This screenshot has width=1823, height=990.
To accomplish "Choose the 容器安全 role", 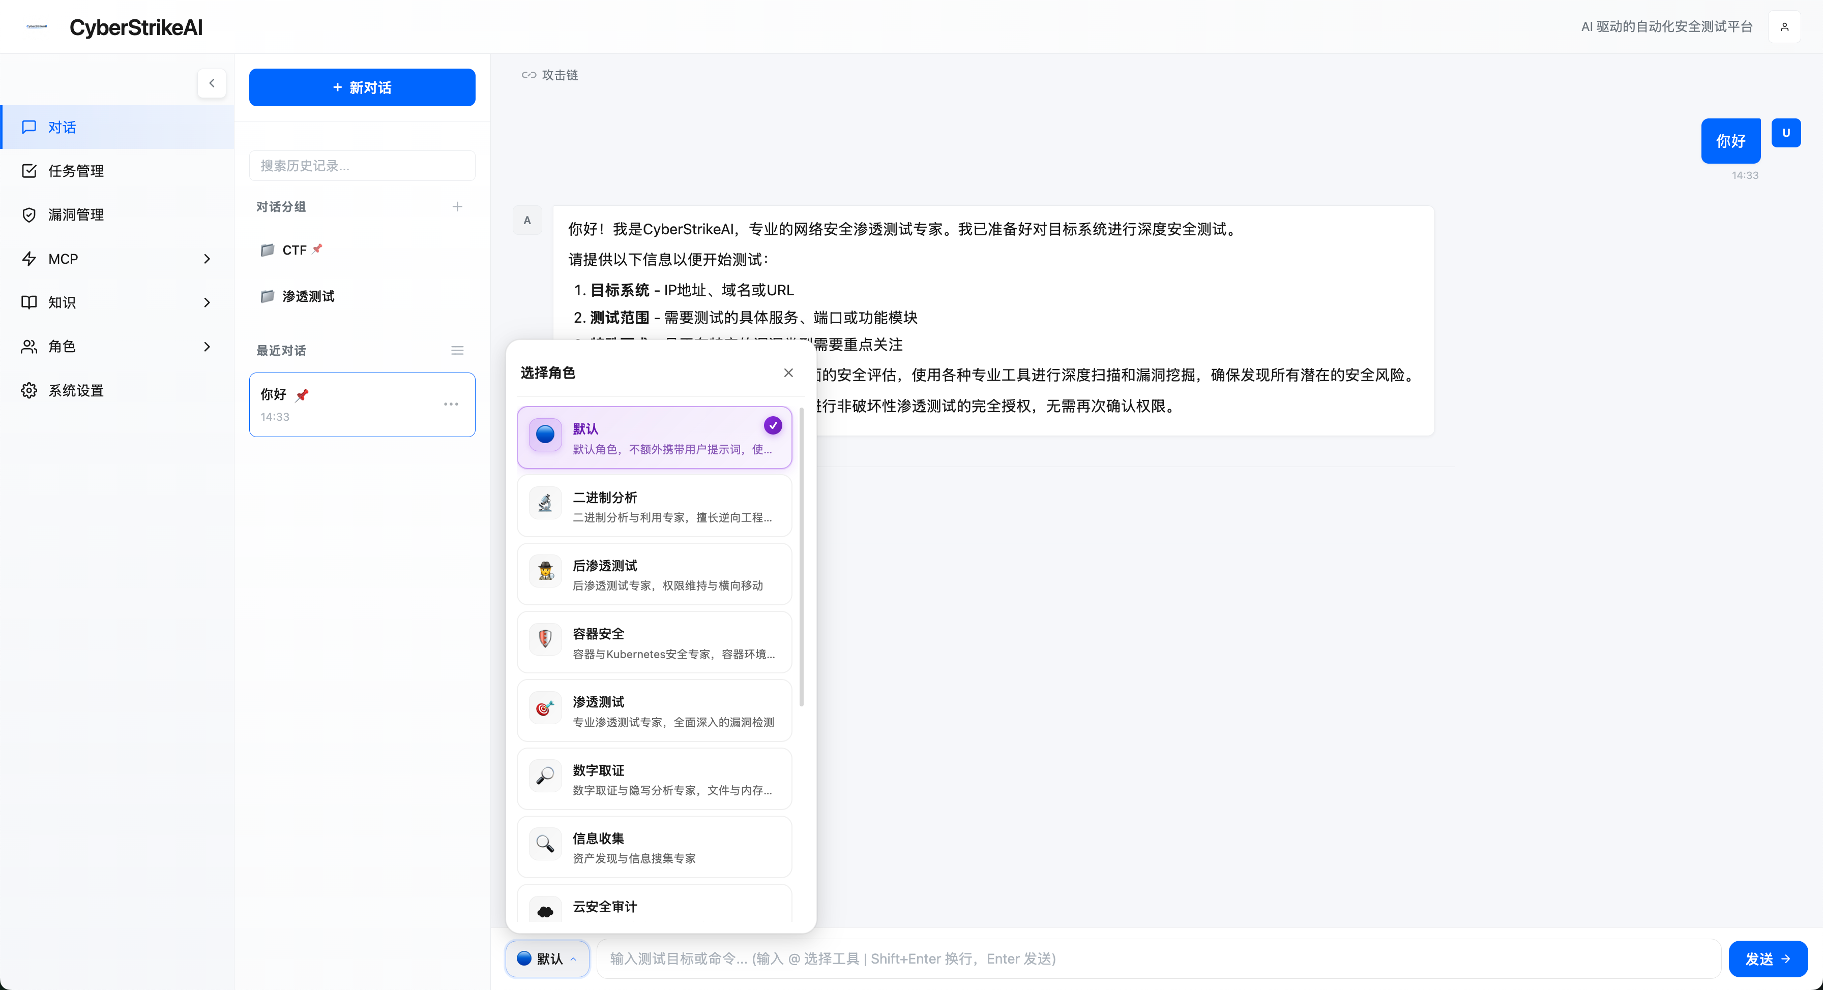I will pyautogui.click(x=654, y=642).
